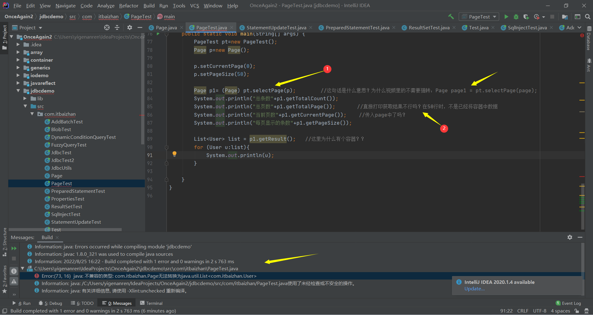Screen dimensions: 593x315
Task: Close the PageTest.java tab
Action: point(232,27)
